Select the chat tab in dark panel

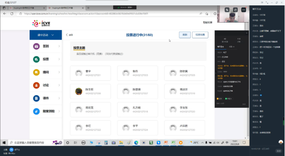coord(221,47)
